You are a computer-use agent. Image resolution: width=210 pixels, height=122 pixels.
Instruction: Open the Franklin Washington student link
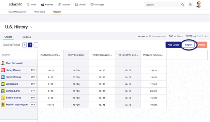(17, 105)
